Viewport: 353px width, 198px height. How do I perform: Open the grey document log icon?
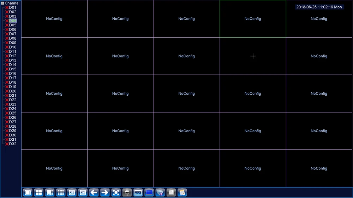point(171,192)
